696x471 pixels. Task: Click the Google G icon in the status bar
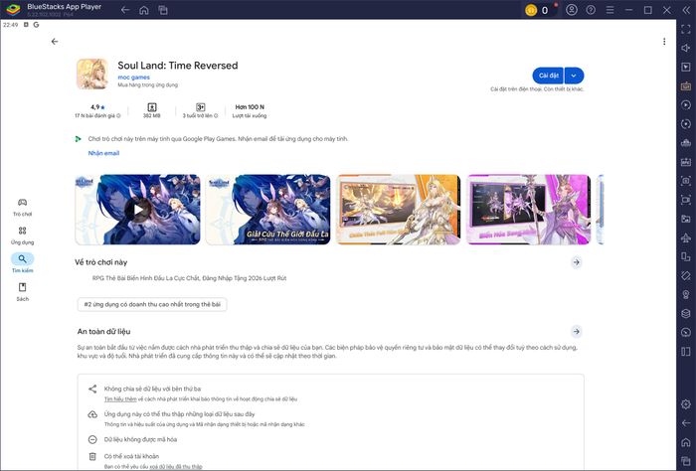(36, 25)
